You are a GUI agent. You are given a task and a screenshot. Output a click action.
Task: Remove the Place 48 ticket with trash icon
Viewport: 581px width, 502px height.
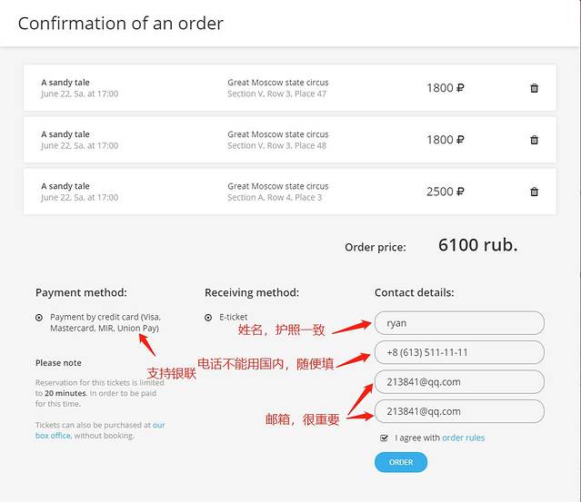pyautogui.click(x=534, y=140)
